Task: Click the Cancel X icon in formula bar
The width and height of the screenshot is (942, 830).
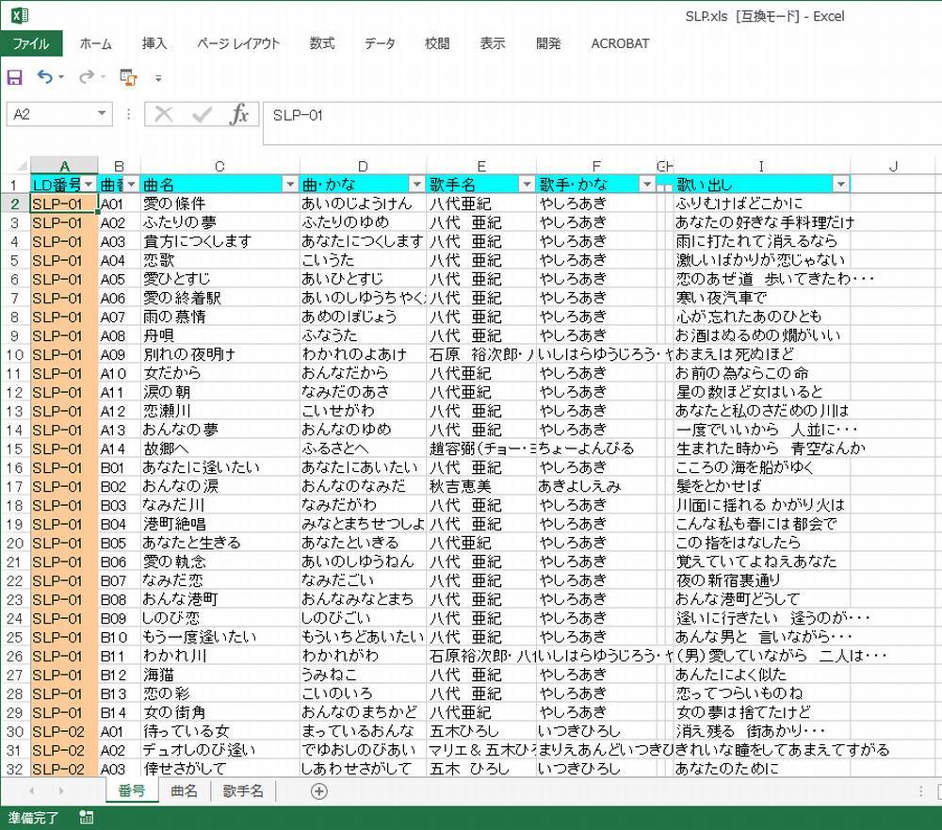Action: [x=164, y=115]
